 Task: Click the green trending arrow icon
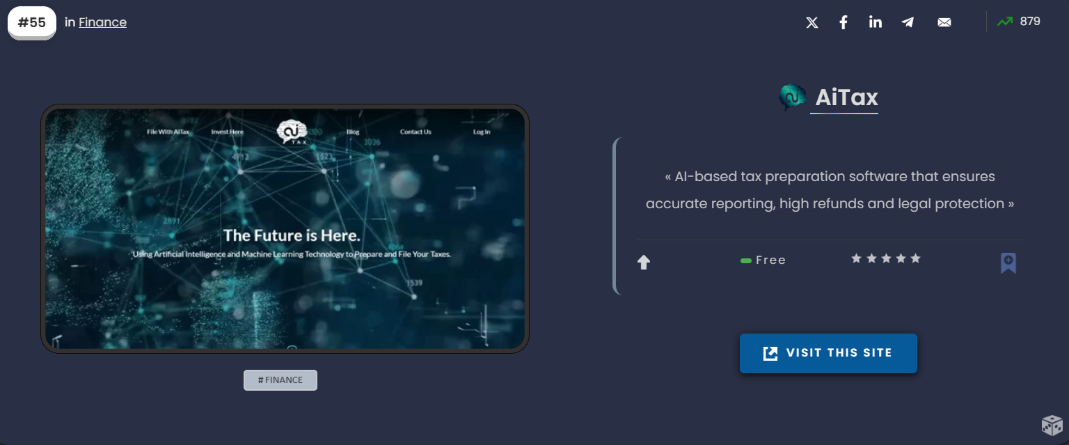(x=1004, y=22)
